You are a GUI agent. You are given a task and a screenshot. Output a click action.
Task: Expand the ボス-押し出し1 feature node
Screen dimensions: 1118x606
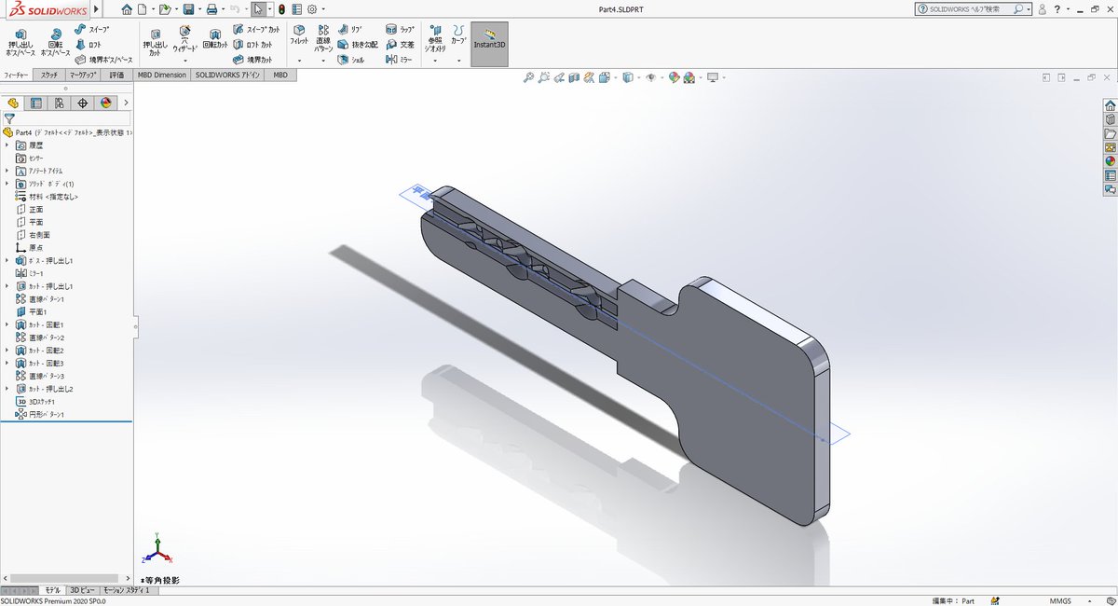[x=7, y=260]
